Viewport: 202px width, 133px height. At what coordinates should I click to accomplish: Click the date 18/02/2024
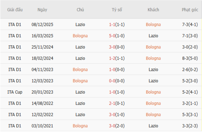[x=42, y=58]
